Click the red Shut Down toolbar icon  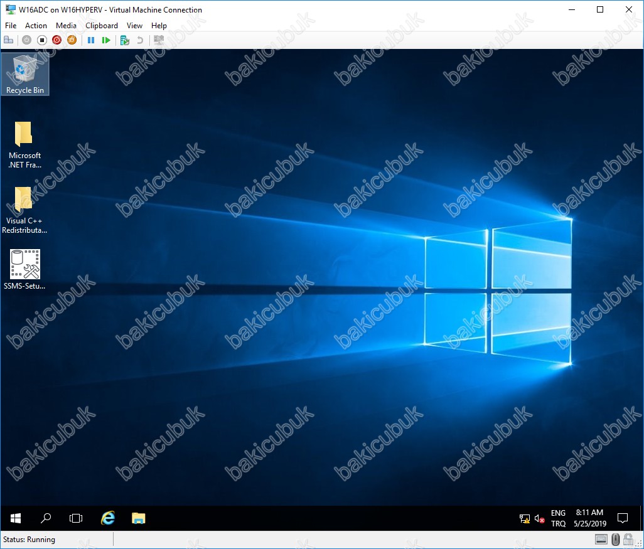coord(56,40)
